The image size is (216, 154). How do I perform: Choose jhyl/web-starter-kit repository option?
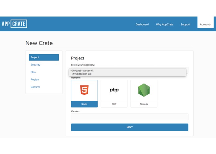pyautogui.click(x=127, y=70)
